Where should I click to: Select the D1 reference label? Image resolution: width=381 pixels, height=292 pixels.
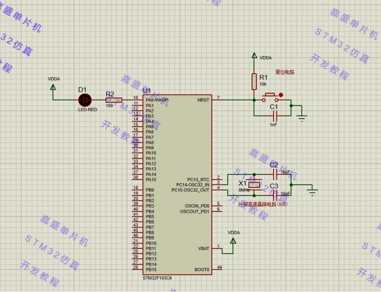pyautogui.click(x=82, y=90)
